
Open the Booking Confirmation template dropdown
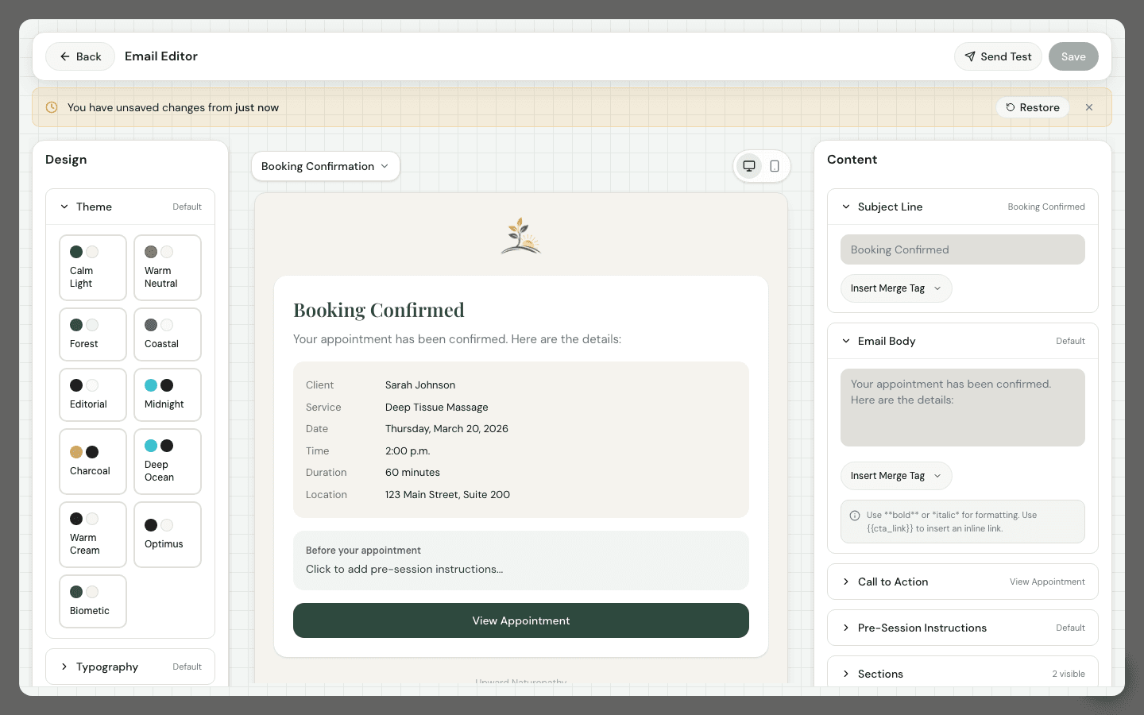point(325,166)
